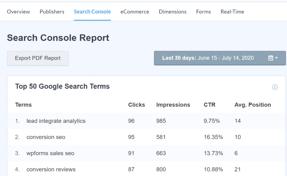Switch to the eCommerce report
This screenshot has height=176, width=287.
pyautogui.click(x=135, y=12)
